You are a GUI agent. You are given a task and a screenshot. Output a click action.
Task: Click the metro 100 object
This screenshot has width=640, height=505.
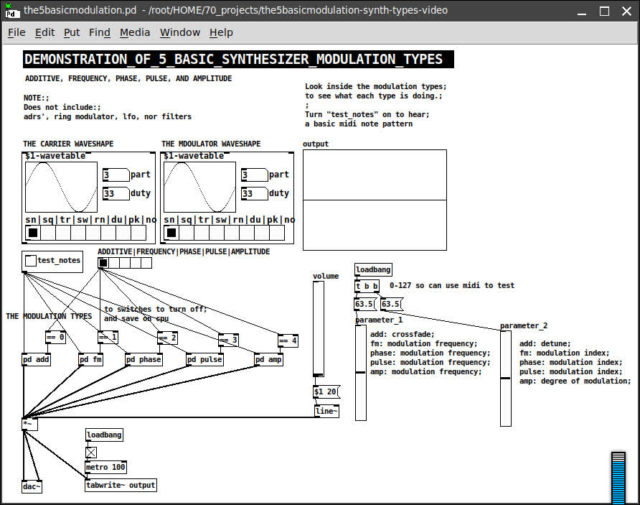coord(105,467)
